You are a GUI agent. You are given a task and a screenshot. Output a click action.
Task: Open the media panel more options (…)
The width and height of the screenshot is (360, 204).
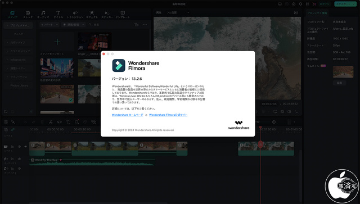coord(145,24)
